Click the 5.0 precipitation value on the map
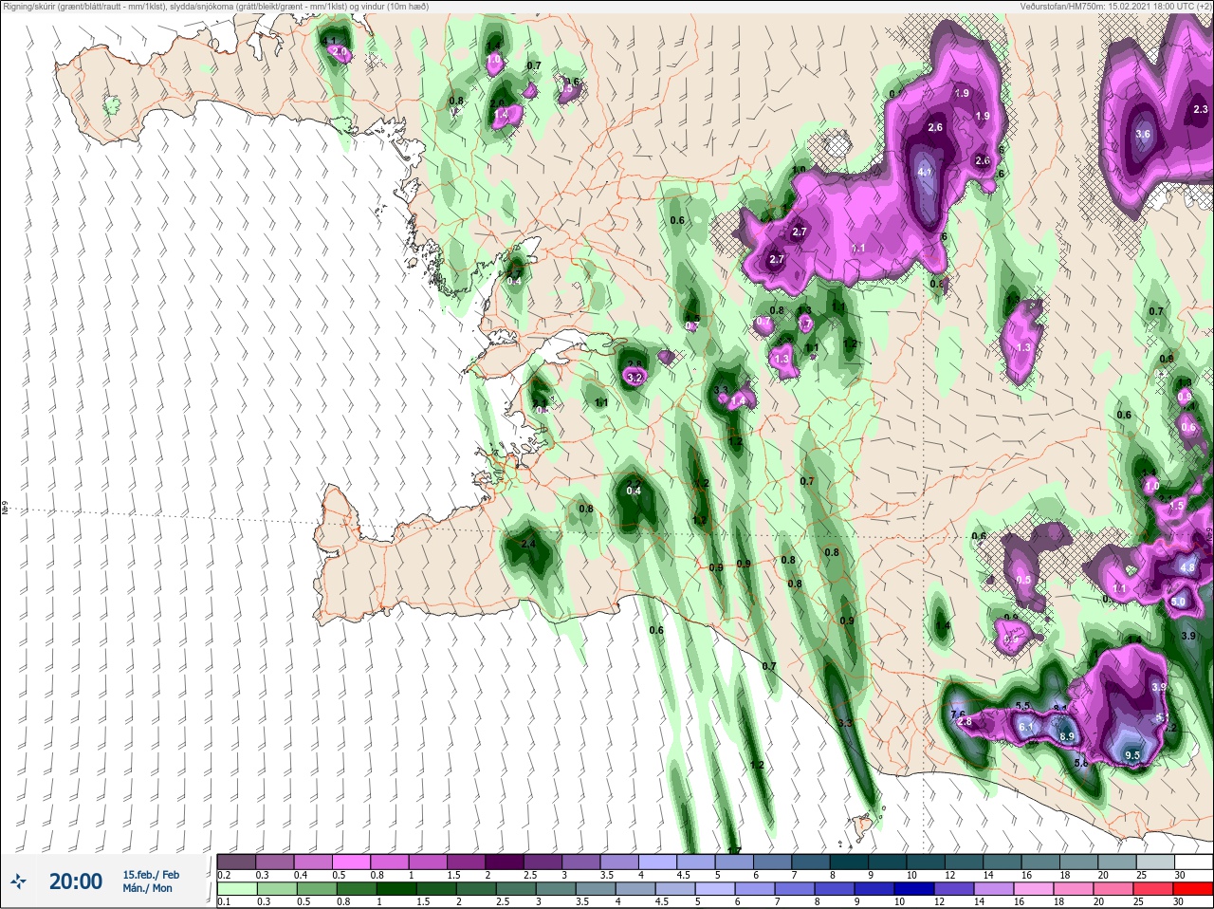The height and width of the screenshot is (909, 1214). coord(1178,602)
